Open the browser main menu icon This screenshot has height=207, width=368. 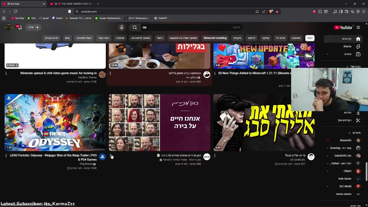click(364, 11)
